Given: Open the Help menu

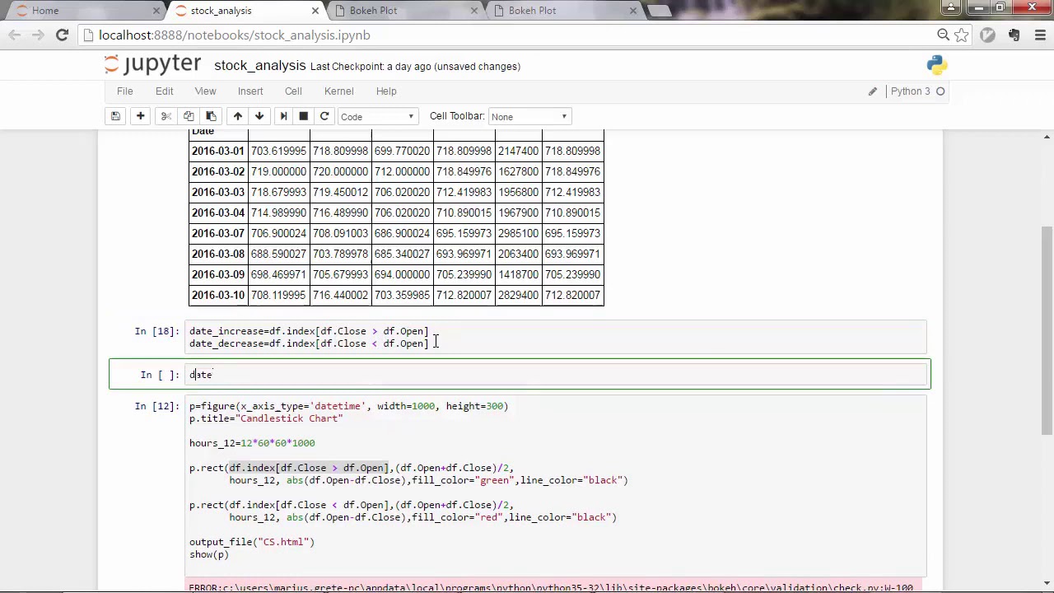Looking at the screenshot, I should click(x=386, y=91).
